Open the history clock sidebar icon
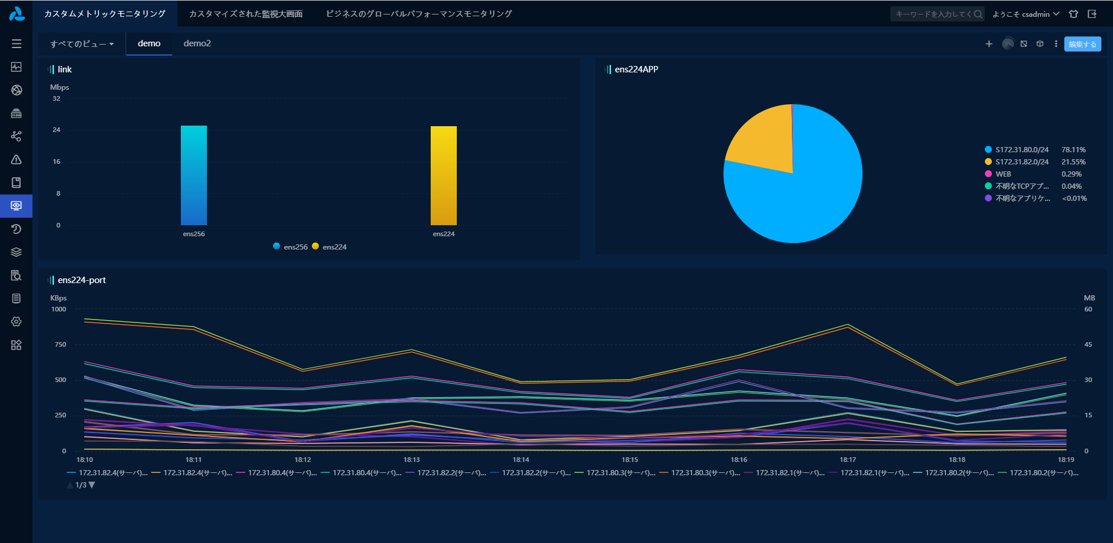The width and height of the screenshot is (1113, 543). (16, 229)
